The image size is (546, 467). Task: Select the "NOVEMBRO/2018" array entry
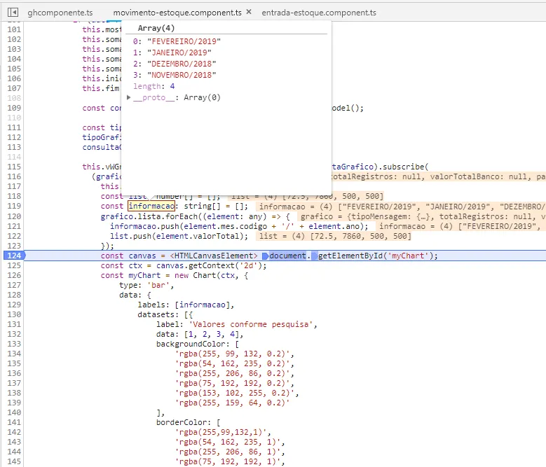coord(175,75)
